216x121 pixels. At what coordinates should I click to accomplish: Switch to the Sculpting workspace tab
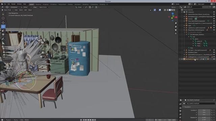point(46,4)
